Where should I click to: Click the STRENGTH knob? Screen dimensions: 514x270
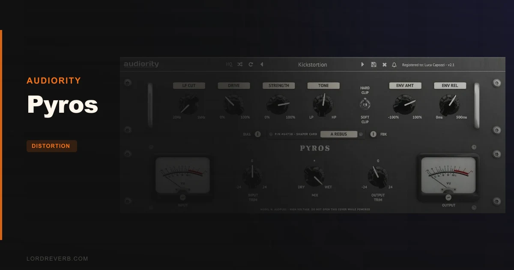(x=278, y=104)
